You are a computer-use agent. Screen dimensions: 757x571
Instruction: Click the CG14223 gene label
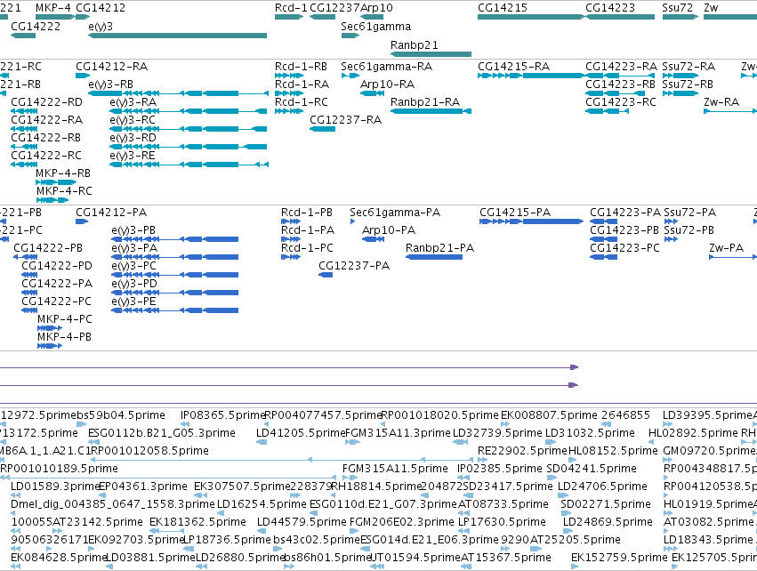[x=610, y=8]
